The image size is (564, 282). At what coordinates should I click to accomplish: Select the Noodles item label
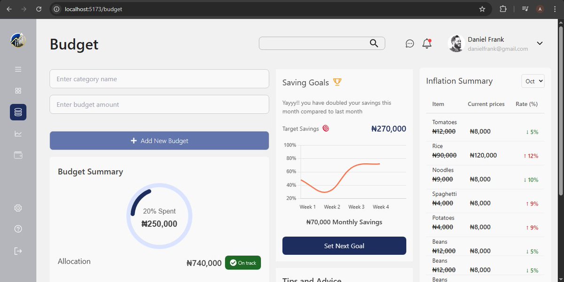point(443,170)
